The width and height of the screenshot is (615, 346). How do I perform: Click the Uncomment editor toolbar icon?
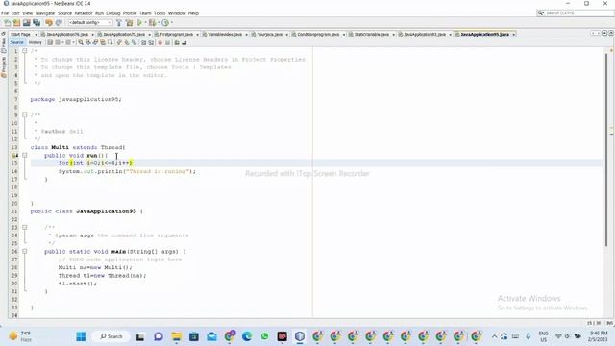point(184,42)
